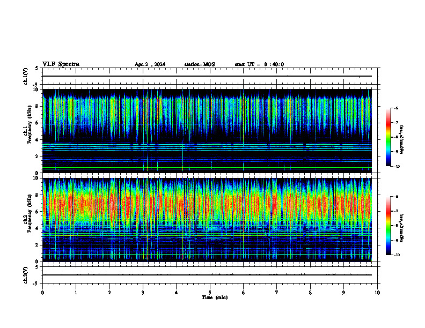Click the "ch.1(V)" waveform axis label

(x=26, y=76)
